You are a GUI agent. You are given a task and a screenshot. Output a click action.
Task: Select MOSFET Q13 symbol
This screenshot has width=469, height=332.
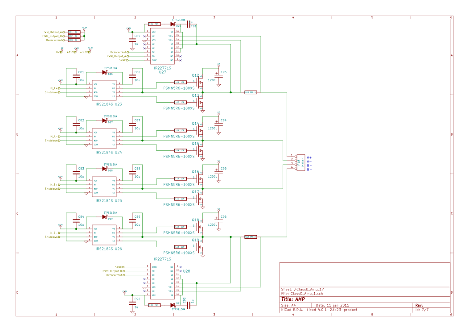tap(200, 102)
